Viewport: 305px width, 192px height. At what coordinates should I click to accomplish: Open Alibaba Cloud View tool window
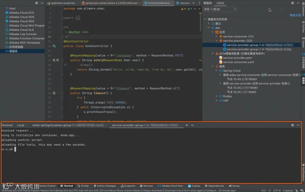tap(170, 186)
